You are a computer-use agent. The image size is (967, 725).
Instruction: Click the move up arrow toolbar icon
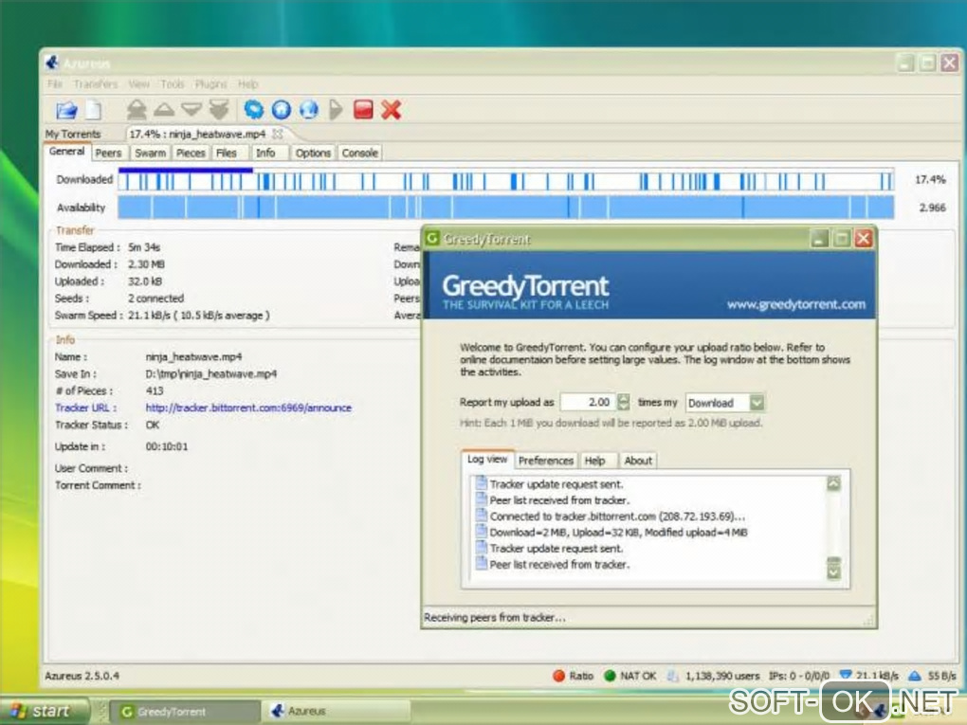click(164, 110)
